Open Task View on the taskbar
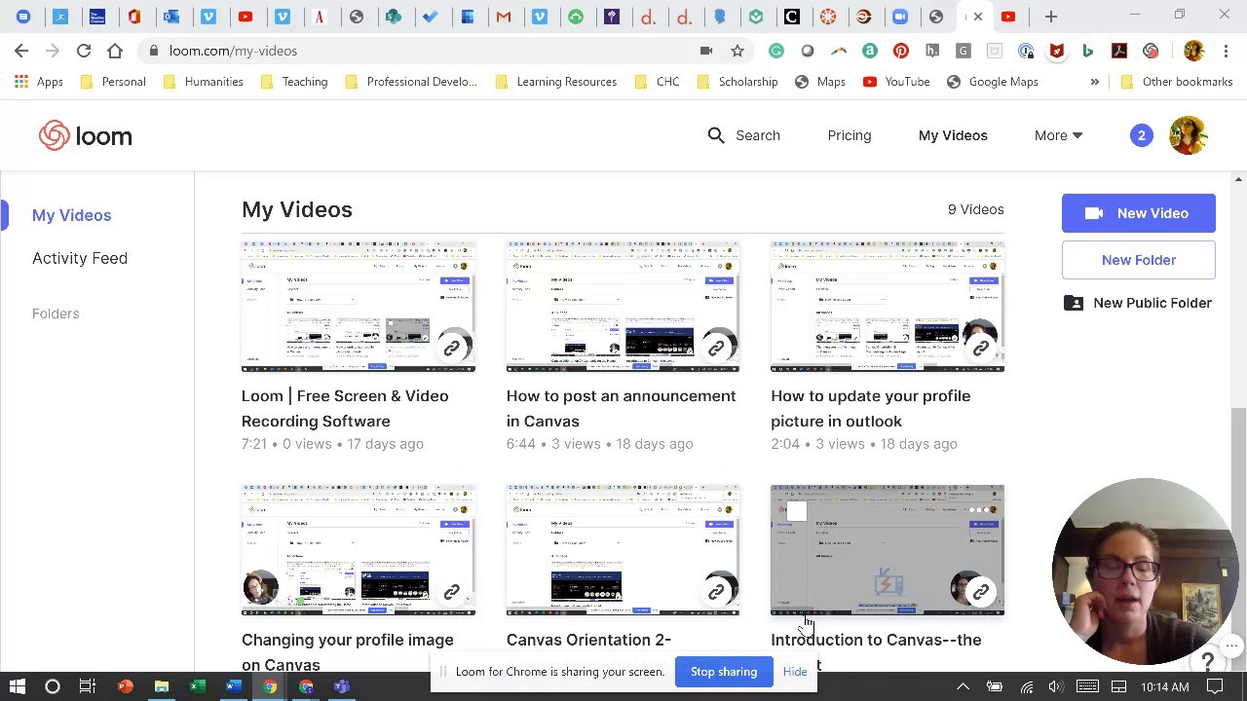Viewport: 1247px width, 701px height. pos(88,686)
